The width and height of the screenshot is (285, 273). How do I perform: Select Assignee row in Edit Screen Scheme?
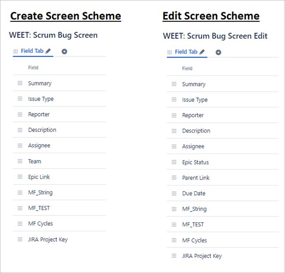[193, 146]
